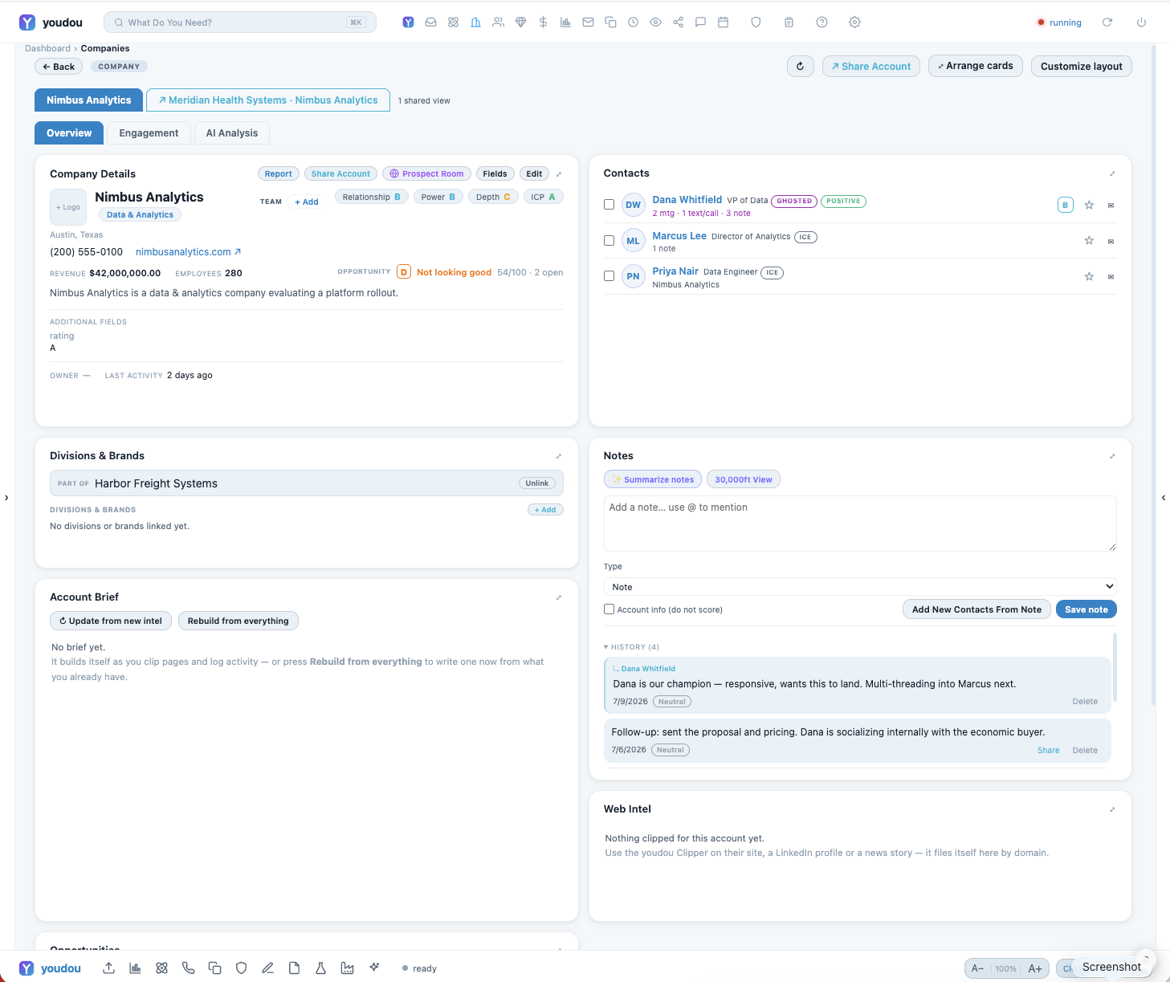Click the sparkle AI icon in footer

pos(373,968)
